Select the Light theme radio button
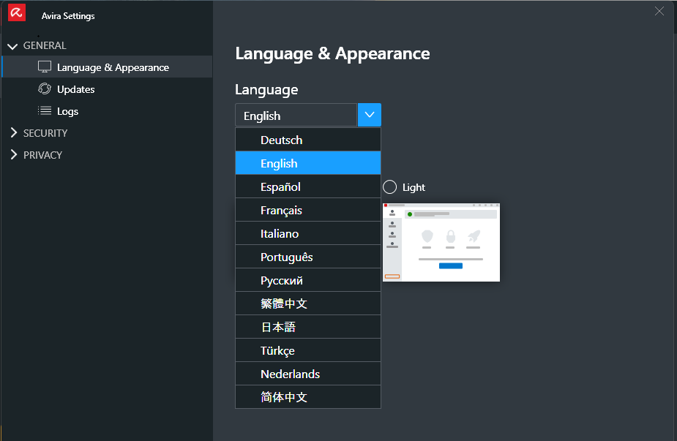The image size is (677, 441). click(390, 187)
